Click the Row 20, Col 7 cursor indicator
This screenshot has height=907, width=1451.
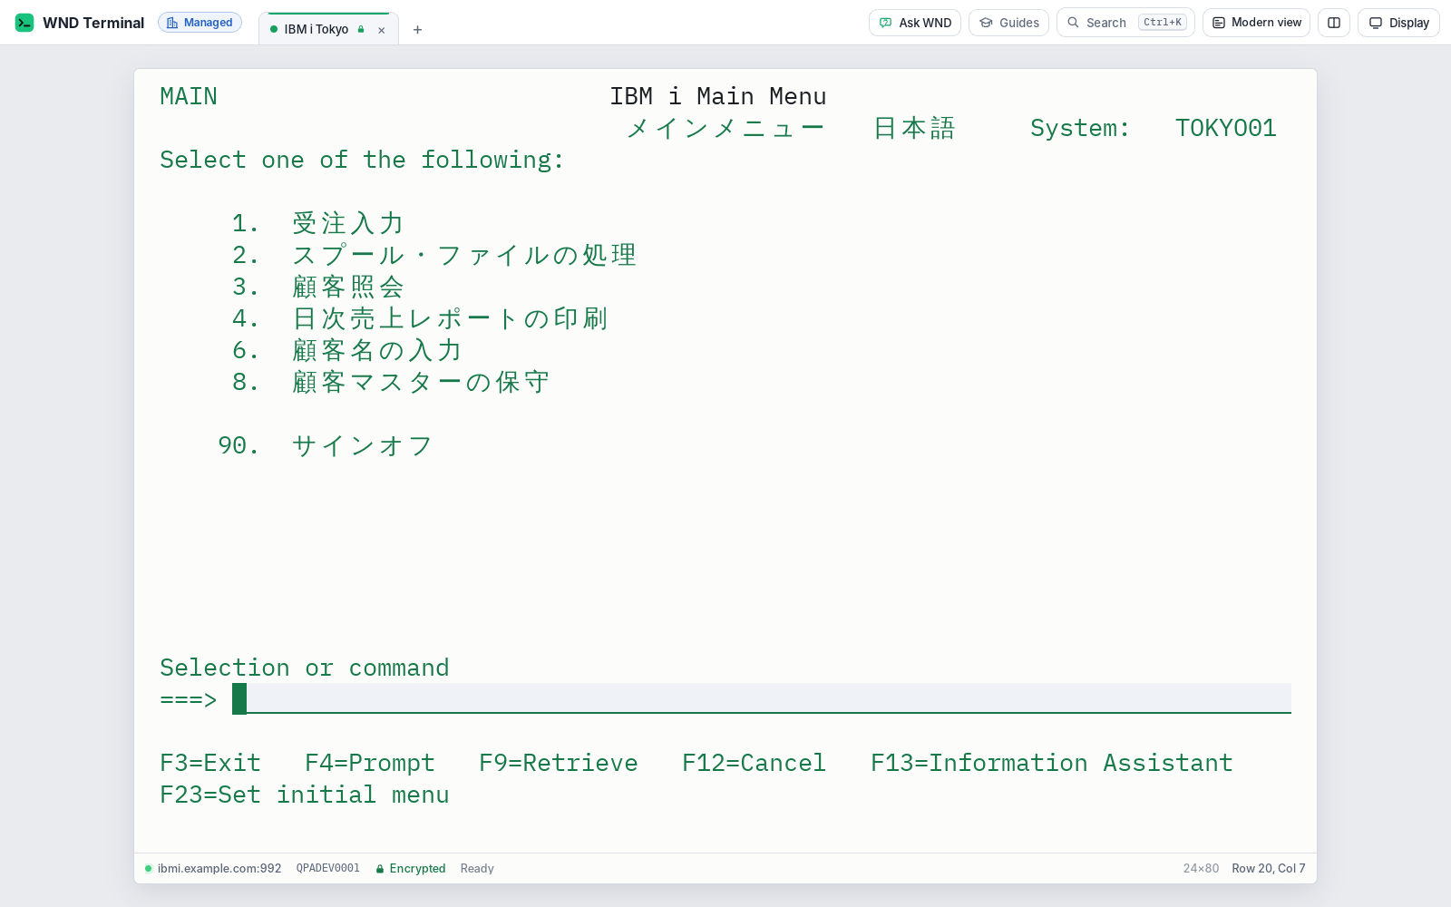(1269, 868)
